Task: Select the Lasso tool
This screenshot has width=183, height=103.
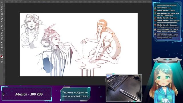Action: pyautogui.click(x=2, y=7)
